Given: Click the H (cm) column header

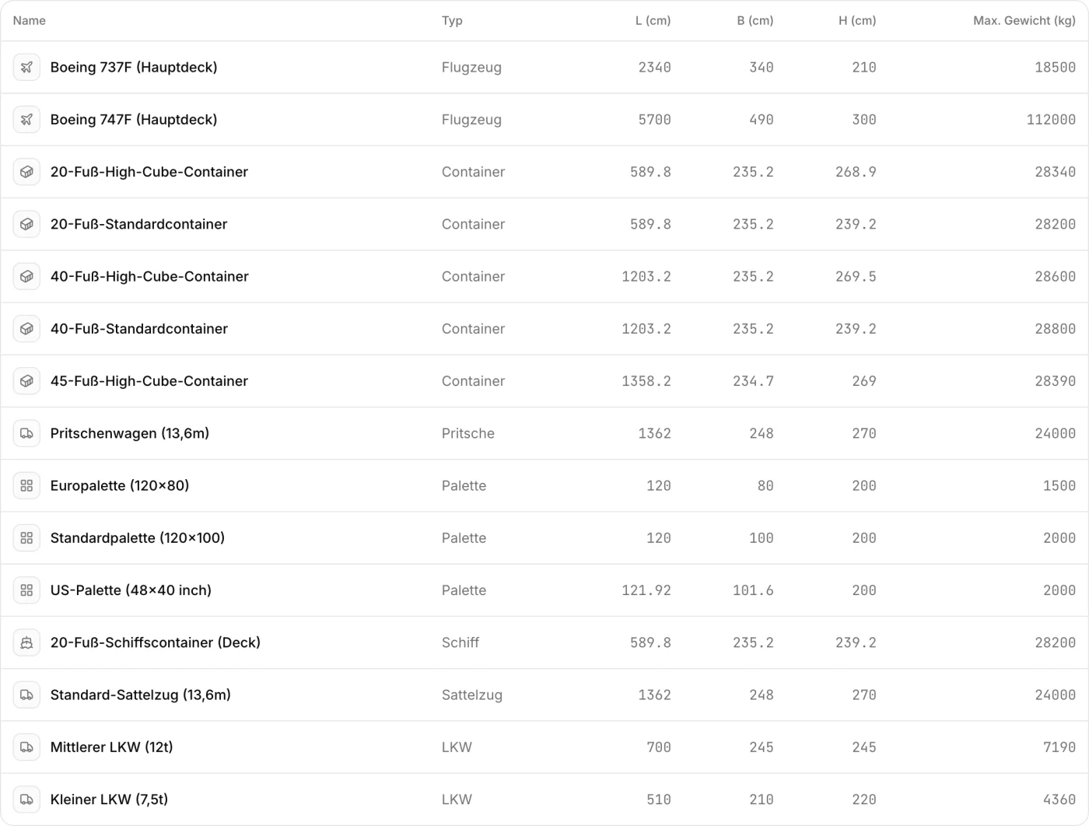Looking at the screenshot, I should coord(857,20).
